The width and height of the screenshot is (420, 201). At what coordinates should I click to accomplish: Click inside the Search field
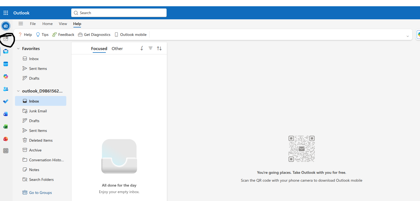[x=119, y=13]
